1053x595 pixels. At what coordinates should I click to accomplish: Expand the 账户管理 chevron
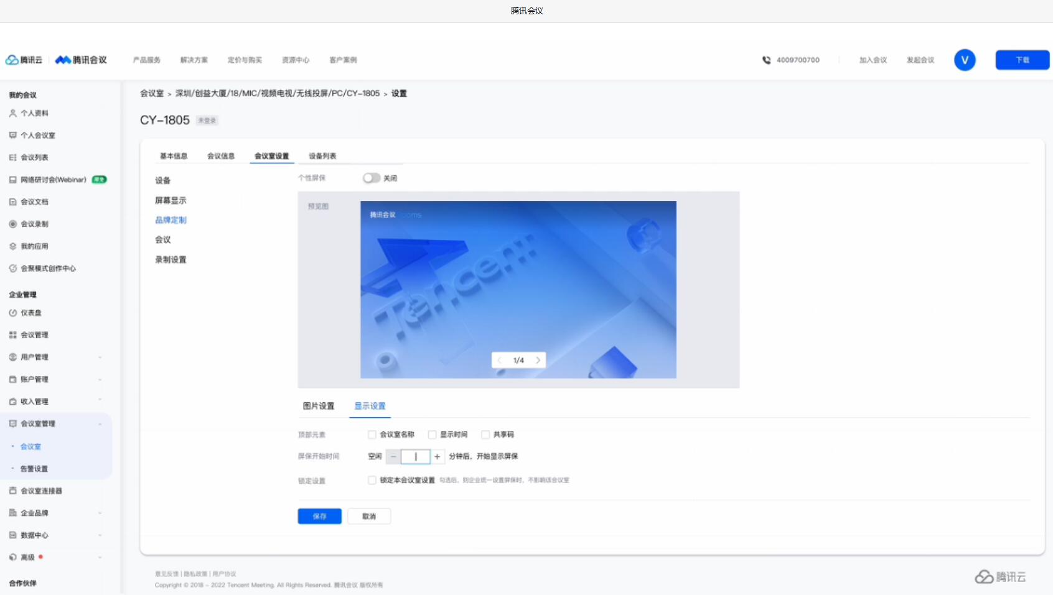(x=100, y=379)
